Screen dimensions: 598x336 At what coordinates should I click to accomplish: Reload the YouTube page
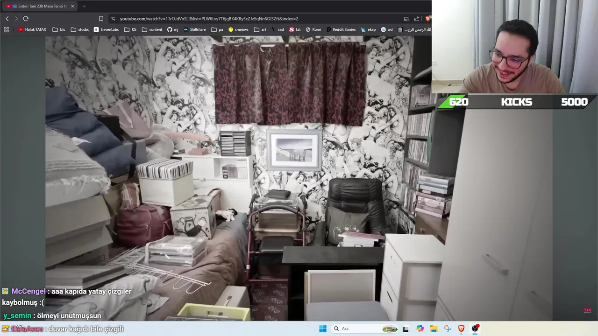click(26, 19)
